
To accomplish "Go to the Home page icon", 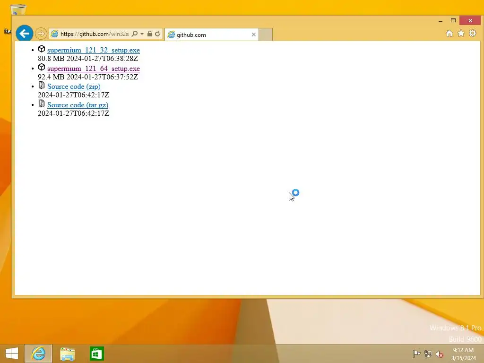I will 449,34.
